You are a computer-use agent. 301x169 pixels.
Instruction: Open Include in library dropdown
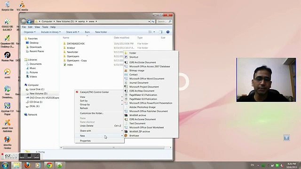[x=51, y=32]
